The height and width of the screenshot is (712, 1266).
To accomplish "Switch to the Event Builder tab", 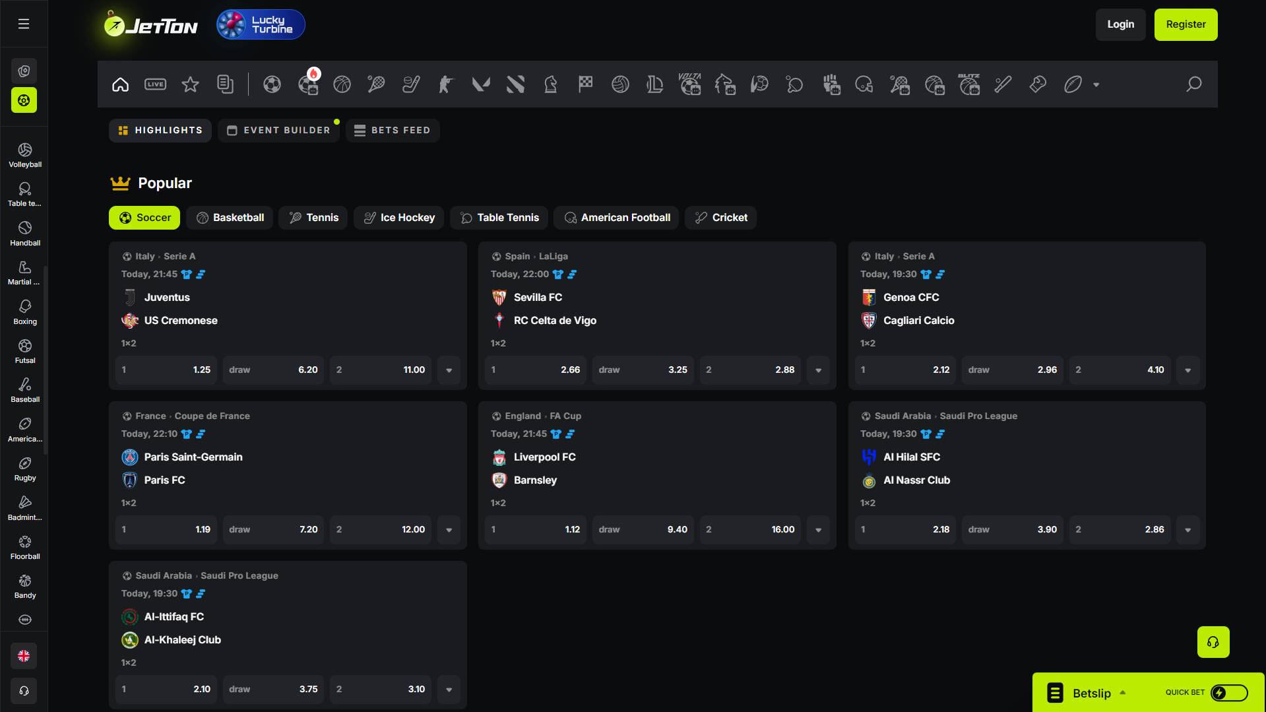I will [278, 131].
